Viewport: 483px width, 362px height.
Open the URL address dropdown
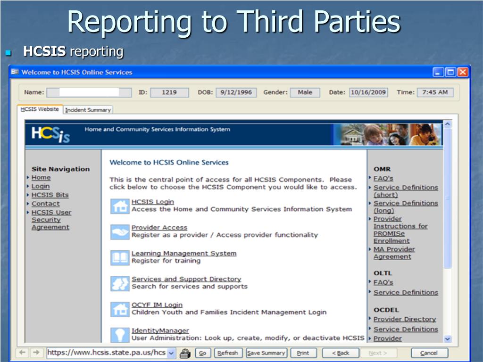coord(171,353)
